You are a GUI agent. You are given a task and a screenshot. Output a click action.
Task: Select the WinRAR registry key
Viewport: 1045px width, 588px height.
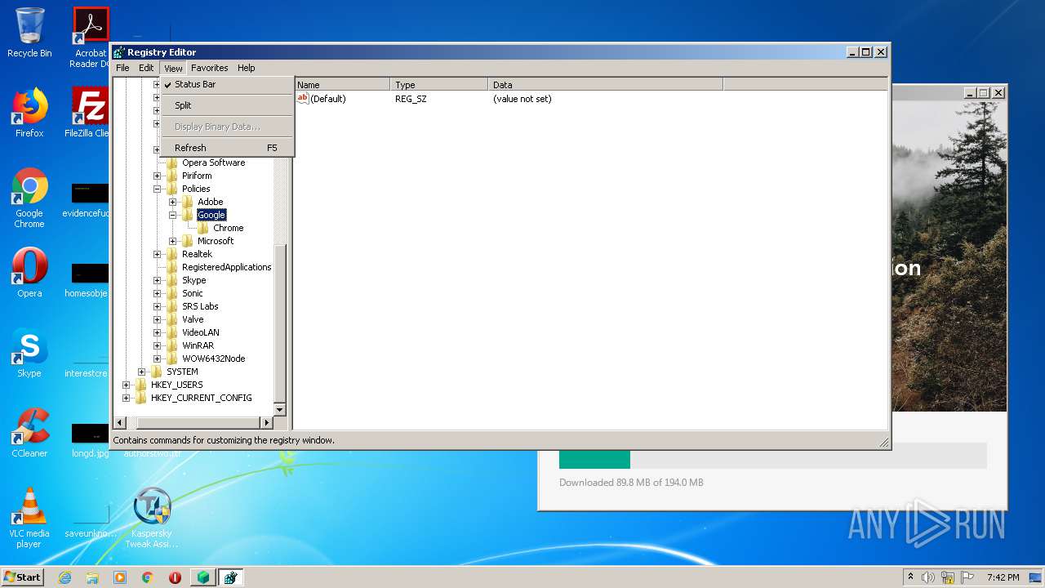click(198, 345)
